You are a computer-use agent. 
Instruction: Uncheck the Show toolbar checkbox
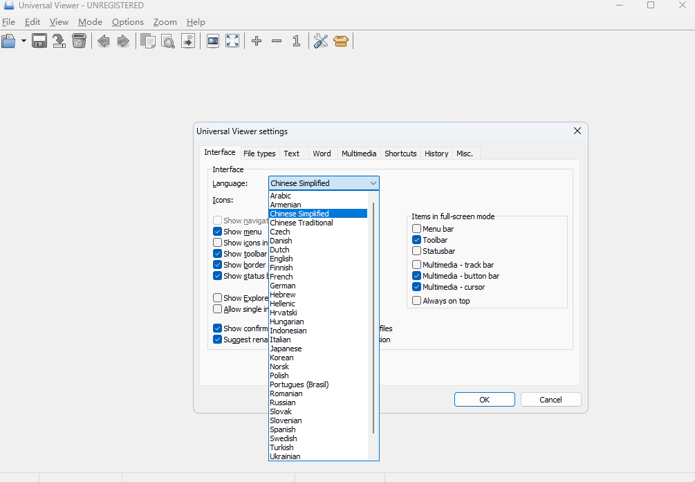[217, 254]
